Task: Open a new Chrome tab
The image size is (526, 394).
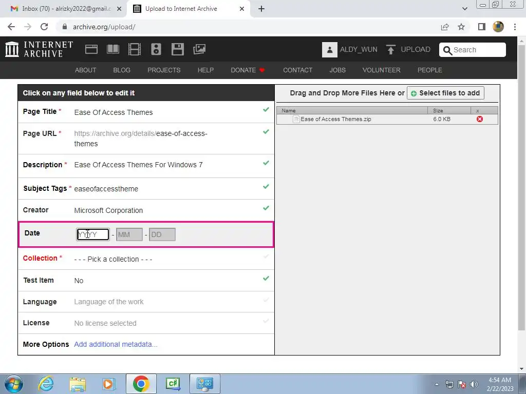Action: coord(261,9)
